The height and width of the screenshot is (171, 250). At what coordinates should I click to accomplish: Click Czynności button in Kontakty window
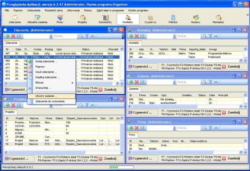[143, 67]
